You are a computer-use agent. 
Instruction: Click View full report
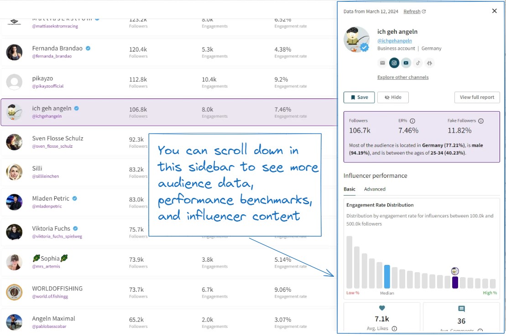[477, 97]
